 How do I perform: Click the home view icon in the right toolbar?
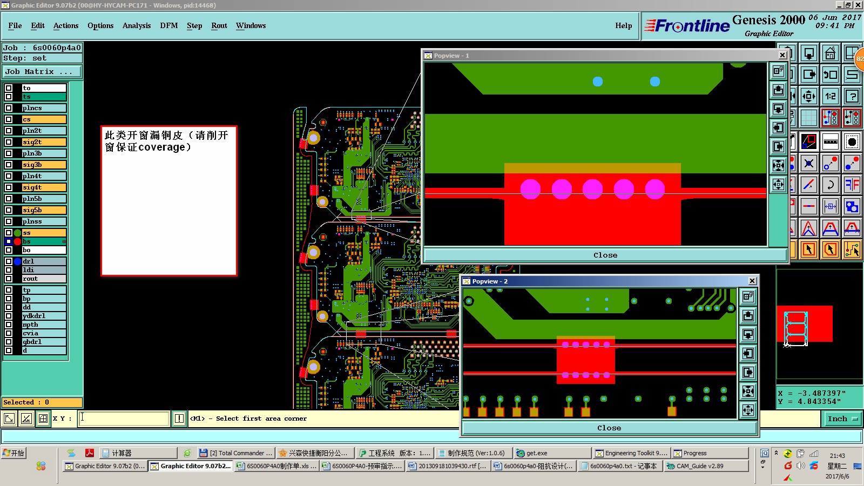pos(830,53)
